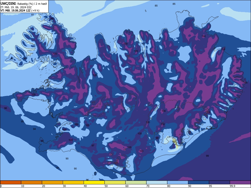Click the "20" legend tick label

click(43, 186)
